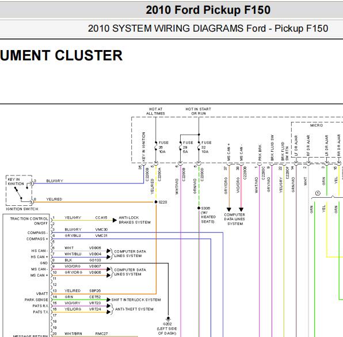
Task: Select the "GRY/BLU" wire color on pin 4
Action: (73, 236)
